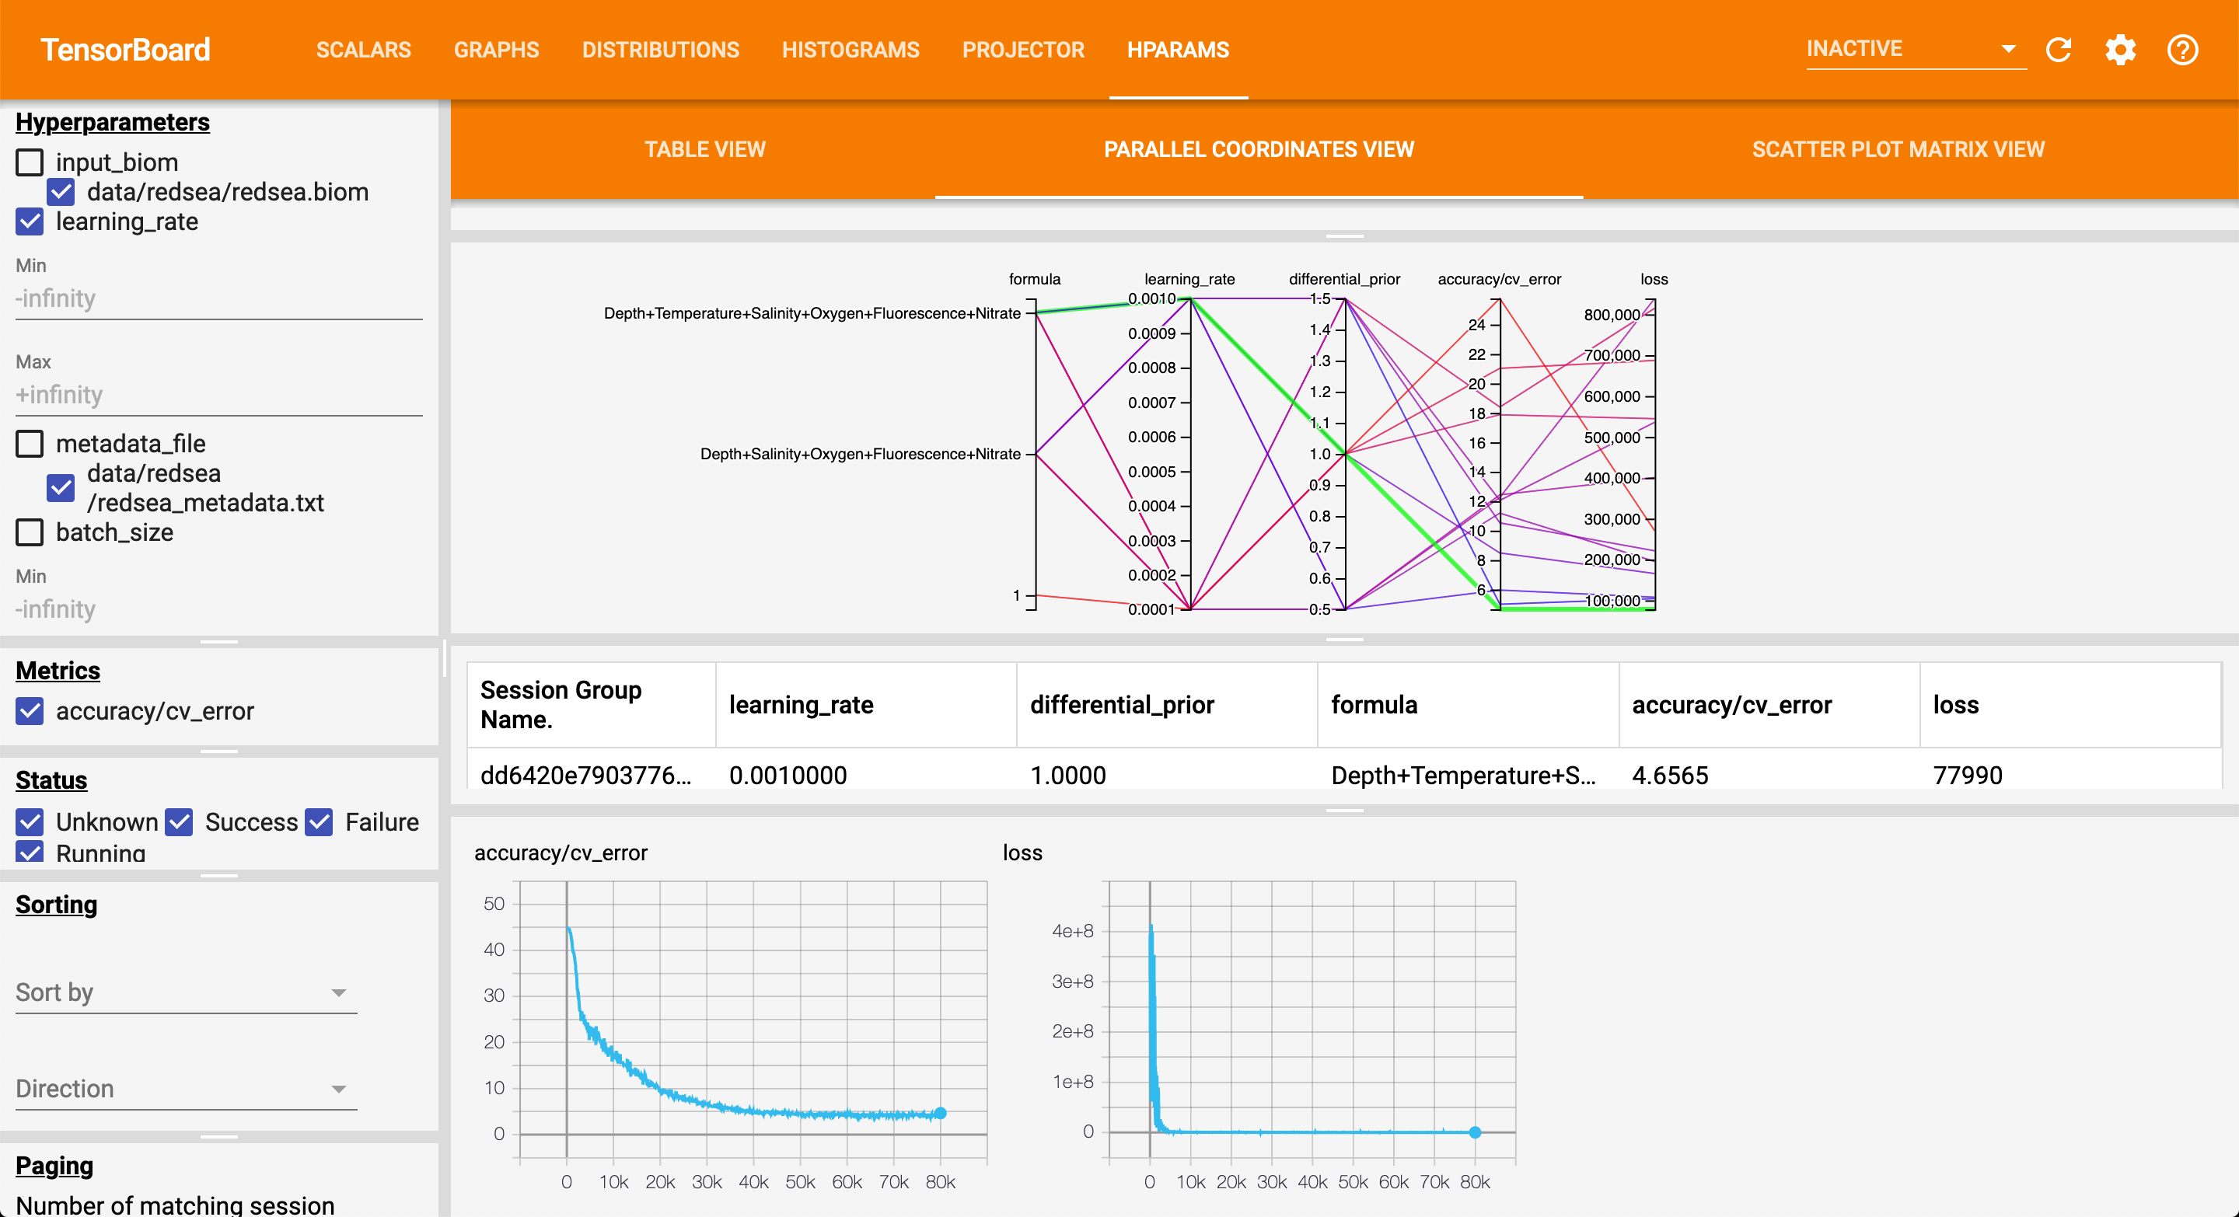This screenshot has width=2239, height=1217.
Task: Click the learning_rate Min input field
Action: click(x=218, y=299)
